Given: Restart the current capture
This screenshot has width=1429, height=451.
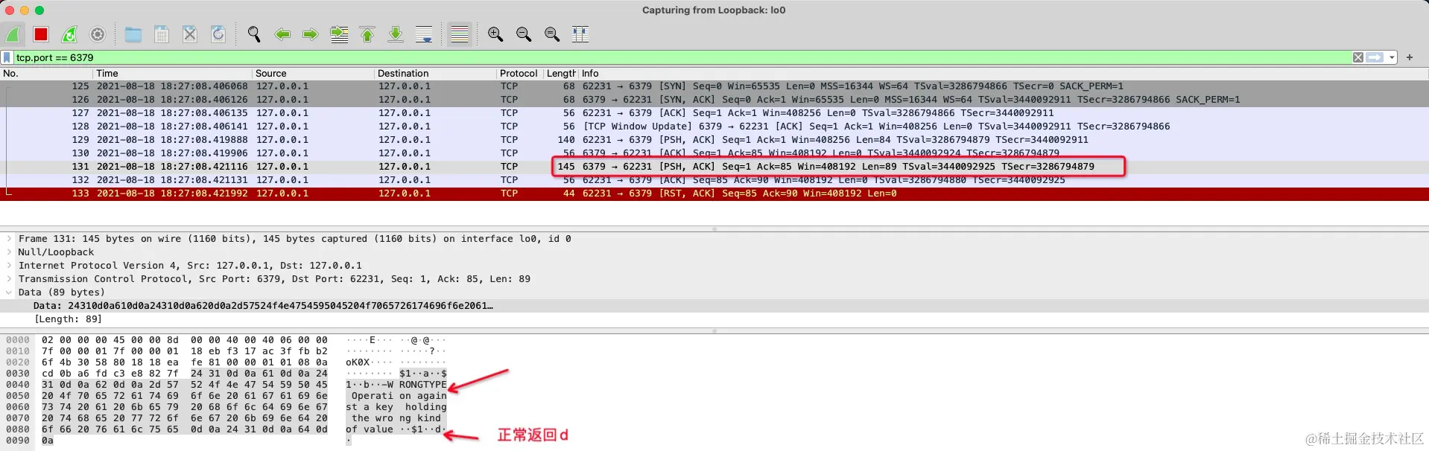Looking at the screenshot, I should [x=69, y=34].
